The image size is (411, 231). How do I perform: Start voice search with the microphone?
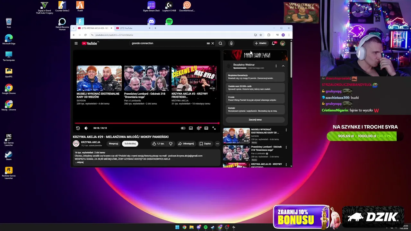tap(231, 43)
